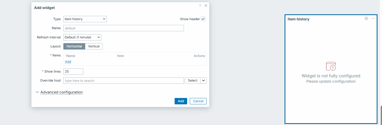382x125 pixels.
Task: Click the Add link under Items
Action: point(68,62)
